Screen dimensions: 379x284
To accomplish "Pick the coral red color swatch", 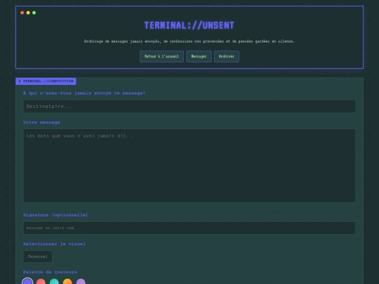I will [41, 282].
